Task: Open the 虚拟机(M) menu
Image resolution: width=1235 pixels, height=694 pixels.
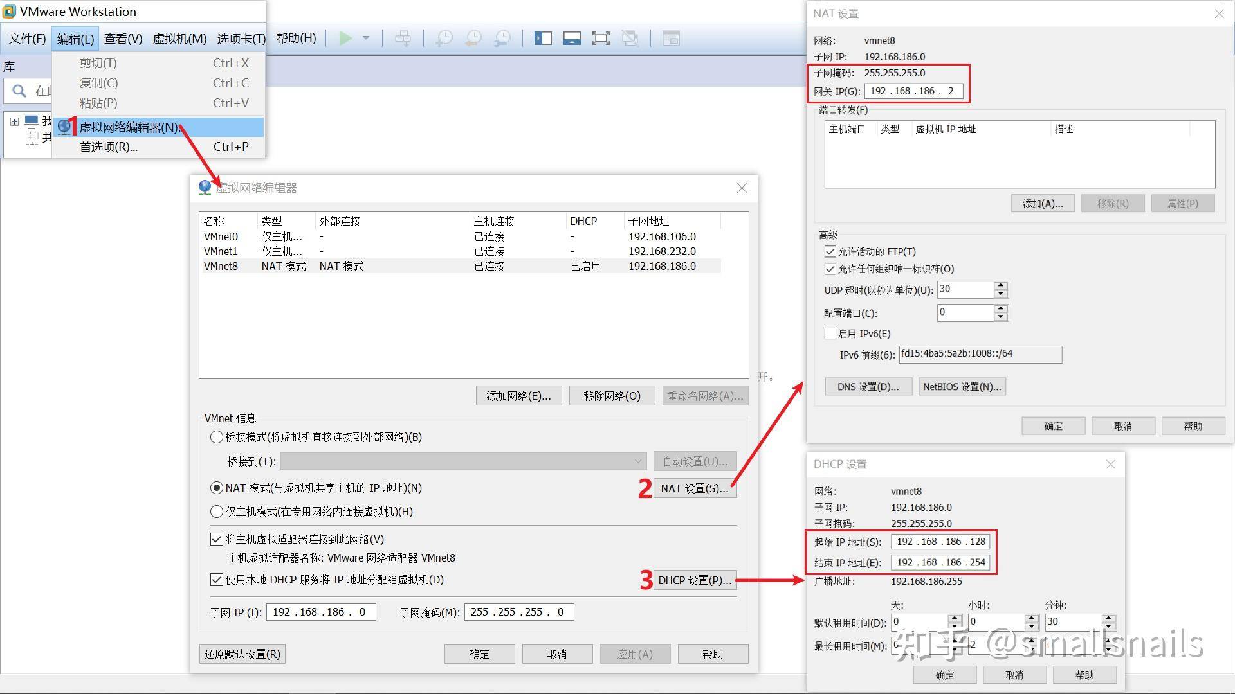Action: coord(179,39)
